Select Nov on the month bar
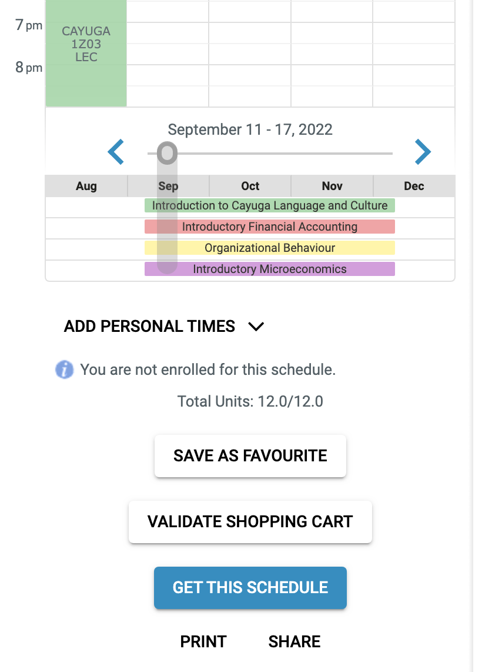The width and height of the screenshot is (502, 672). click(x=332, y=186)
